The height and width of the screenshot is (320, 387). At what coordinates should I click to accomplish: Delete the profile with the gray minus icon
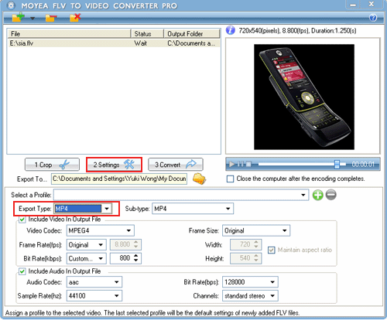point(331,195)
